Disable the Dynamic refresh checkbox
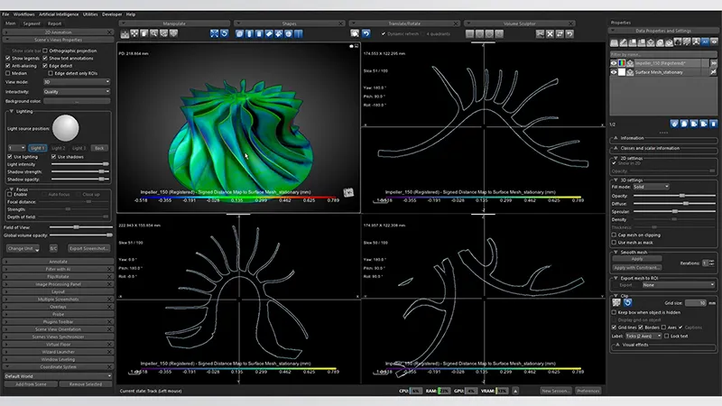 383,33
